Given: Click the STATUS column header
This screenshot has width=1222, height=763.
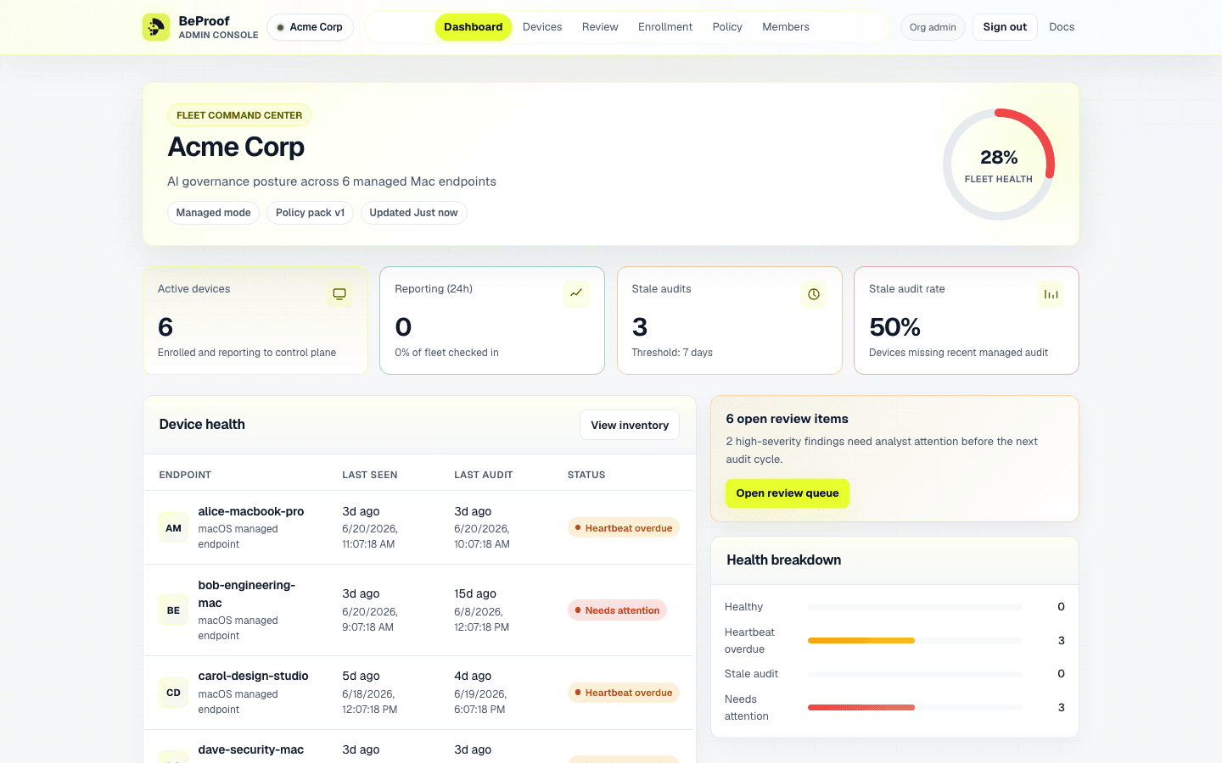Looking at the screenshot, I should (x=586, y=475).
